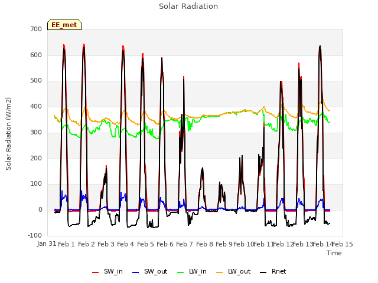Click the Solar Radiation (W/m2) y-axis title
Viewport: 378px width, 283px height.
(x=8, y=134)
